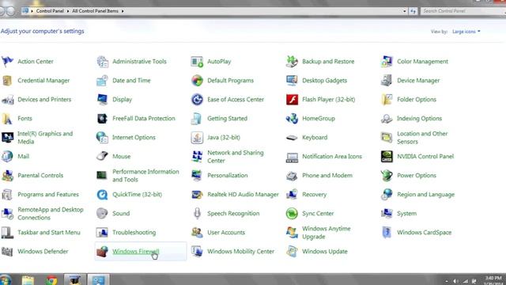Click the Date and Time icon
This screenshot has width=506, height=285.
[x=102, y=80]
